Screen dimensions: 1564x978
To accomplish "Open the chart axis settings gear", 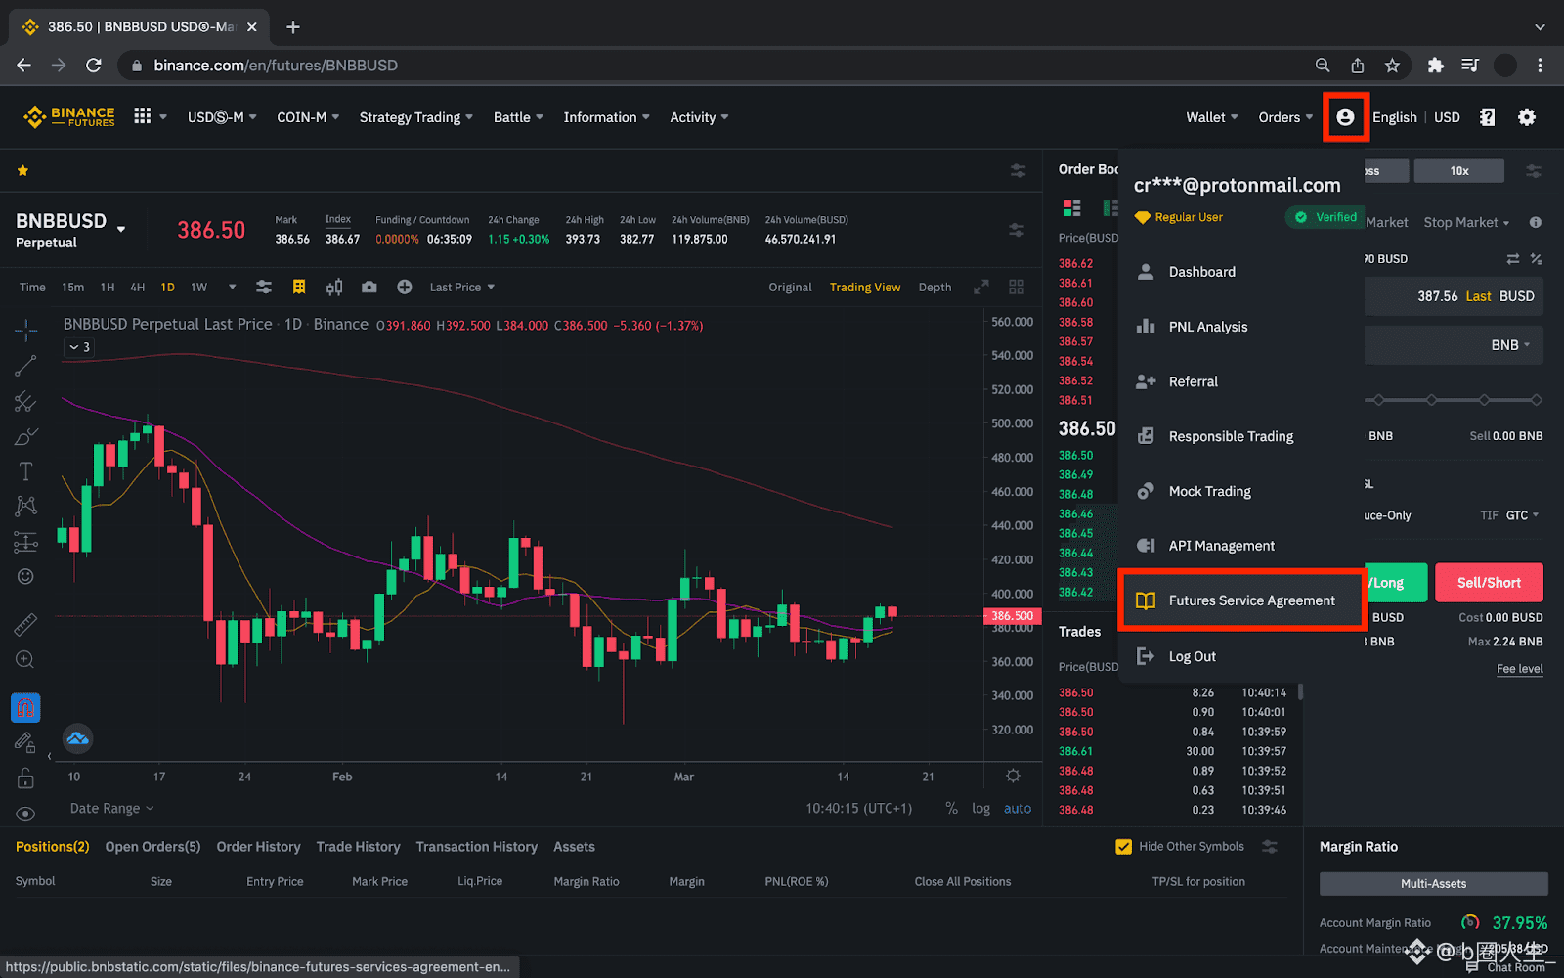I will pos(1013,776).
